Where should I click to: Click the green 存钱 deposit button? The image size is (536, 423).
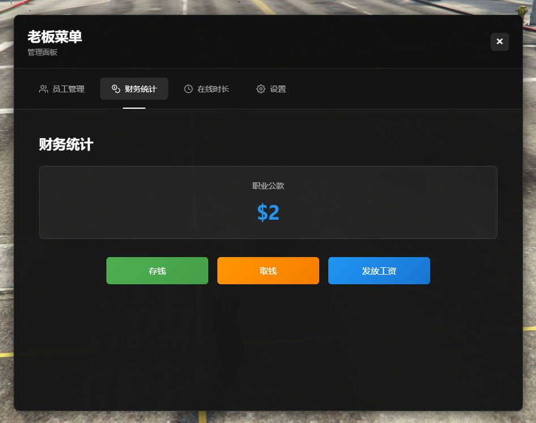point(157,271)
